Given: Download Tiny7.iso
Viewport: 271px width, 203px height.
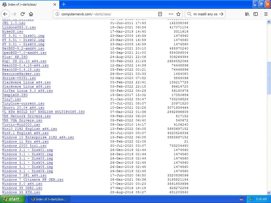Looking at the screenshot, I should [x=12, y=99].
